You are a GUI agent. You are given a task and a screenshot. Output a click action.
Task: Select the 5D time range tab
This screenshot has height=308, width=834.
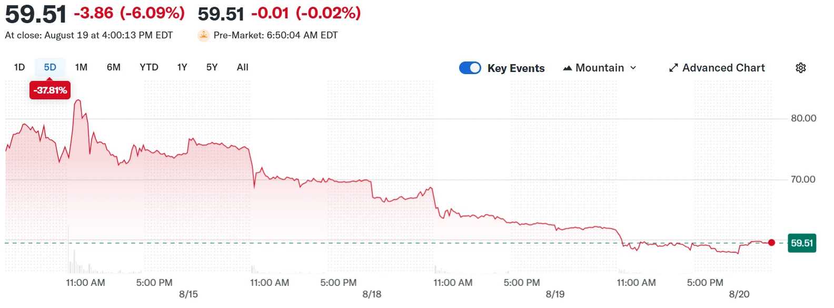click(50, 67)
